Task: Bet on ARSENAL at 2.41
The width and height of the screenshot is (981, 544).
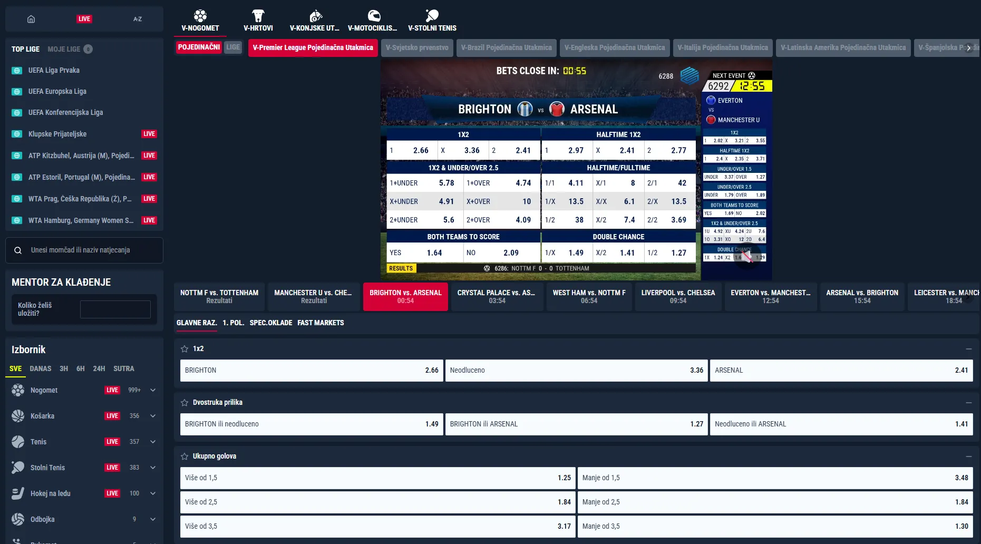Action: coord(841,371)
